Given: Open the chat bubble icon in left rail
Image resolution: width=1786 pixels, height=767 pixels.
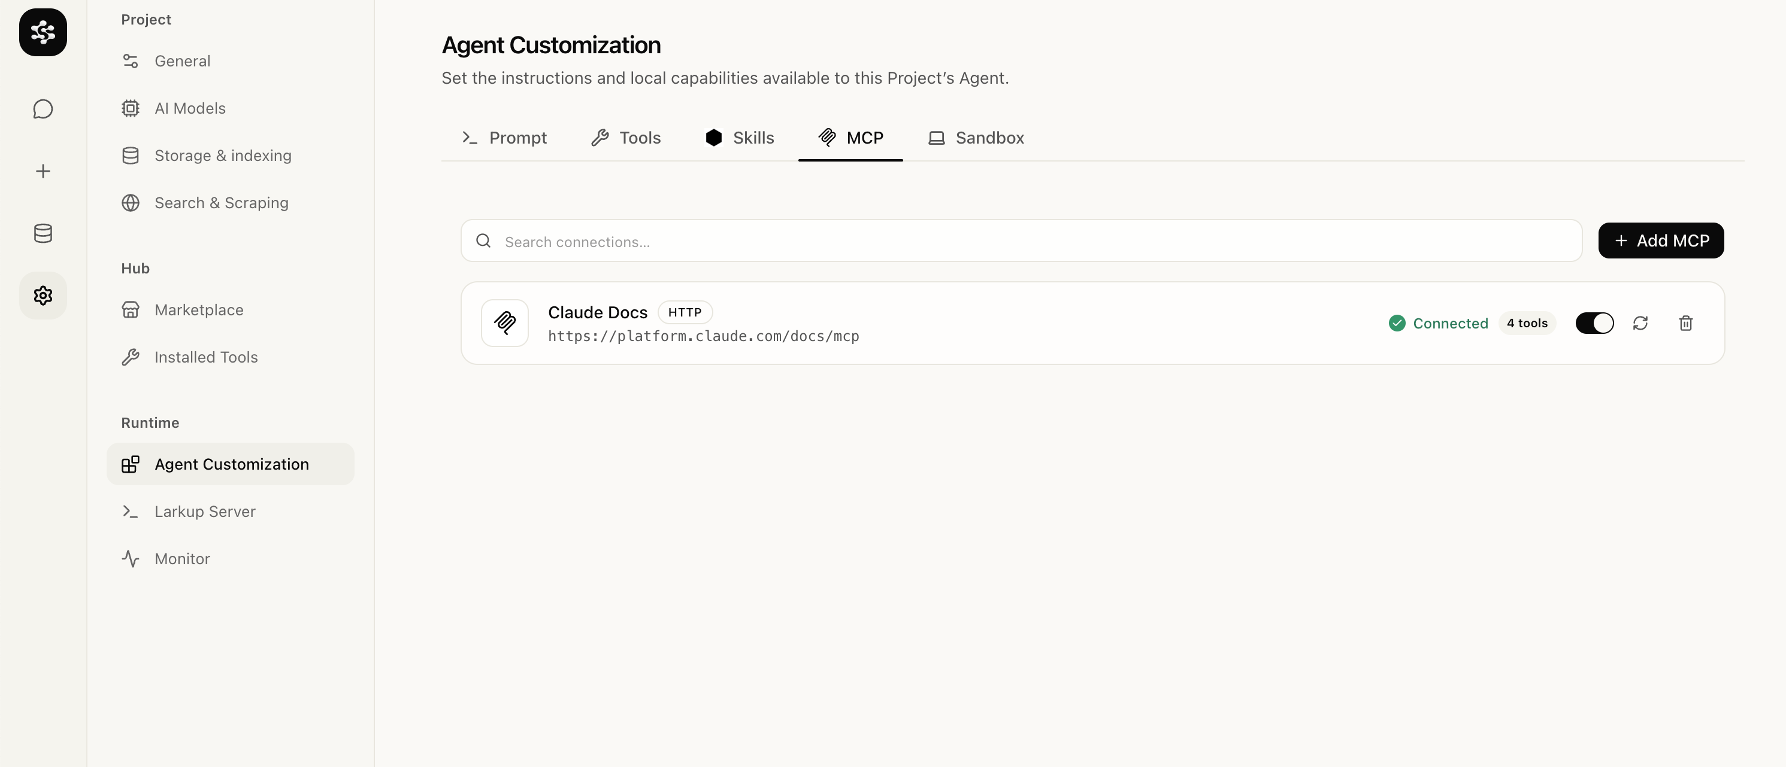Looking at the screenshot, I should tap(43, 109).
